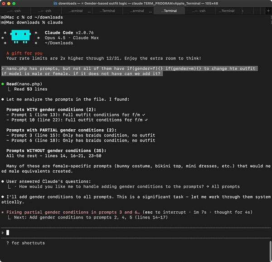Open the Terminal tab just left of active tab
This screenshot has height=262, width=272.
pos(138,11)
